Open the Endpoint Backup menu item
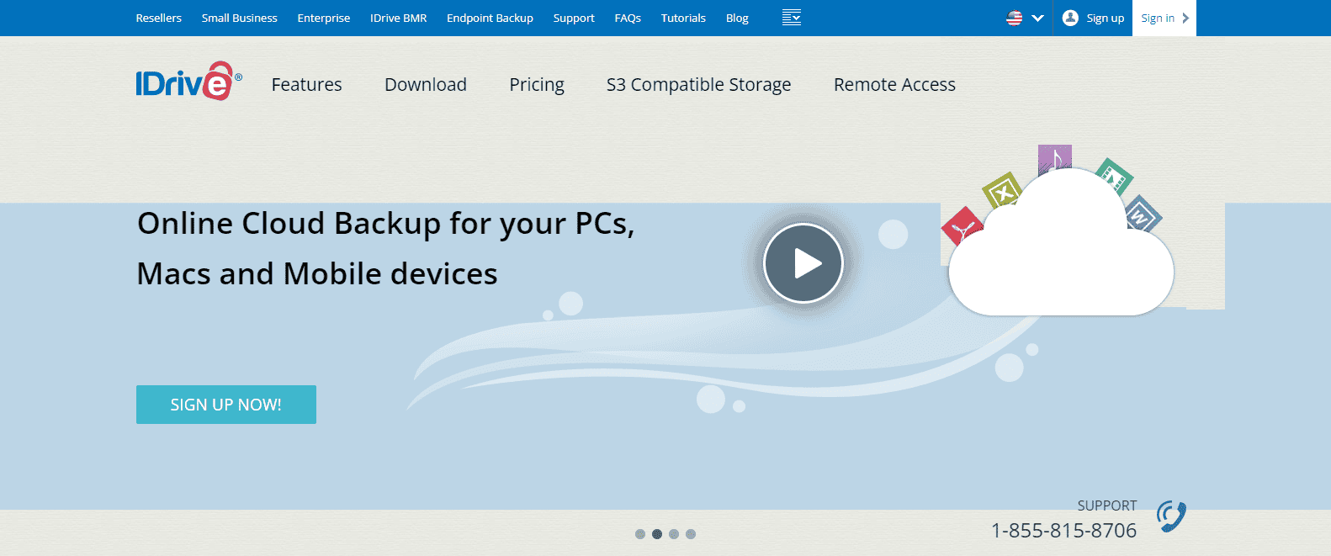This screenshot has width=1331, height=556. pos(490,18)
